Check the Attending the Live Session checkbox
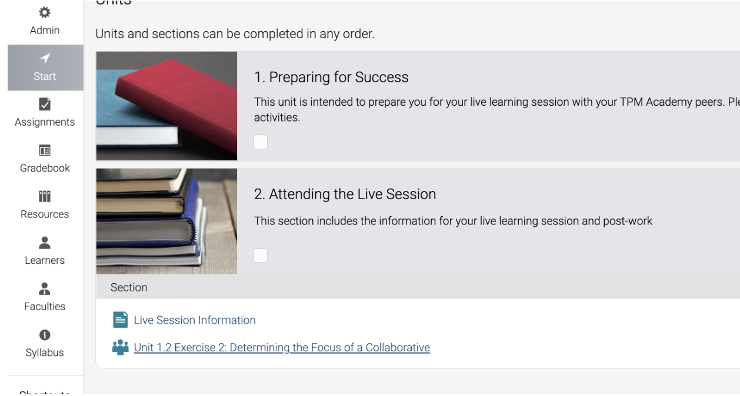 point(261,256)
